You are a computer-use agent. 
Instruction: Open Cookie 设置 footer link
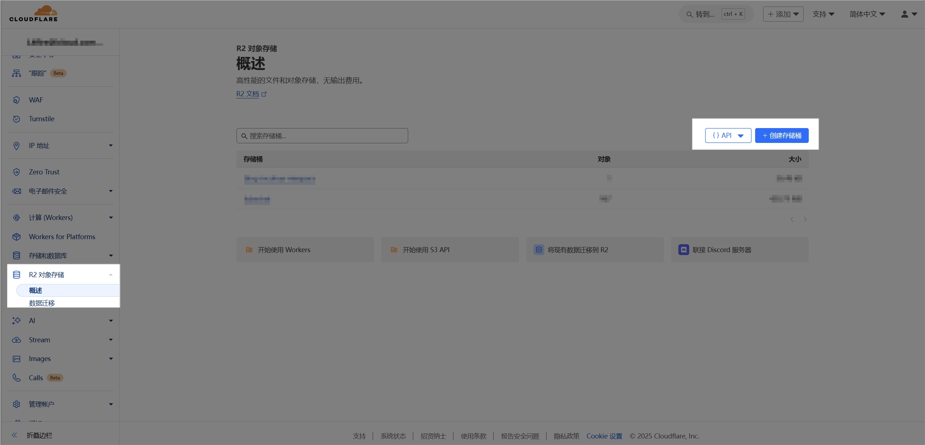click(604, 436)
